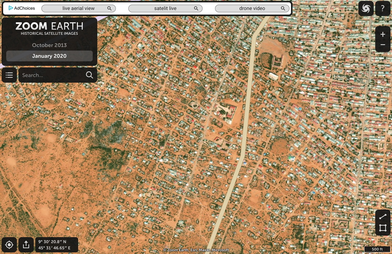
Task: Click the coordinates display box
Action: (57, 245)
